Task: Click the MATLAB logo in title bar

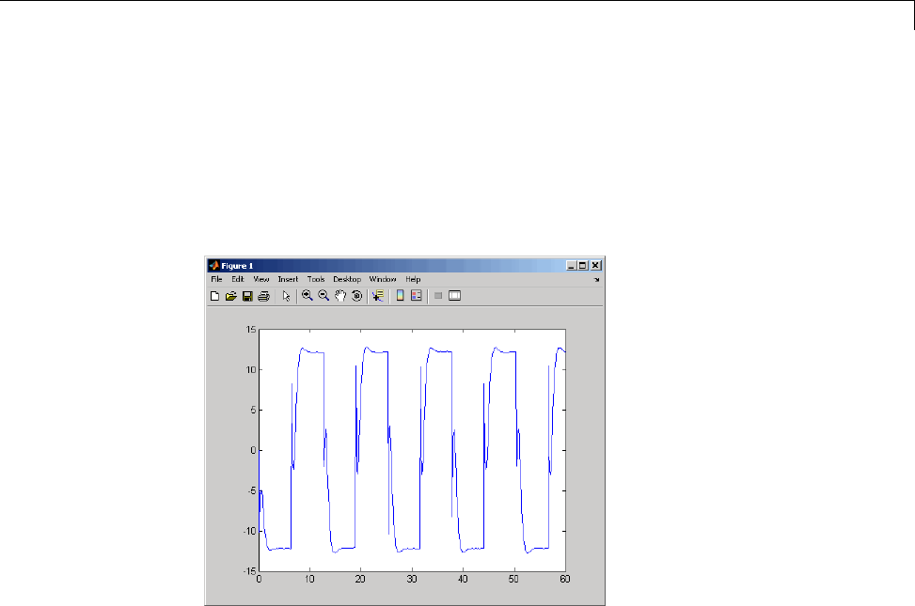Action: [x=214, y=265]
